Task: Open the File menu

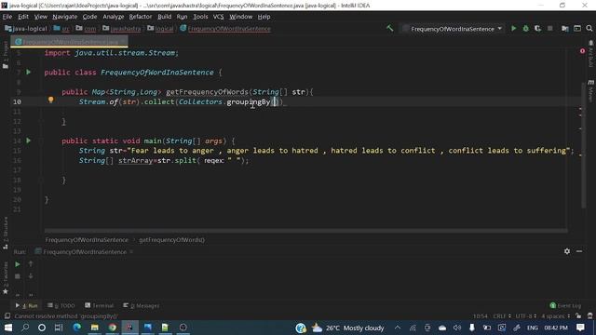Action: (x=7, y=17)
